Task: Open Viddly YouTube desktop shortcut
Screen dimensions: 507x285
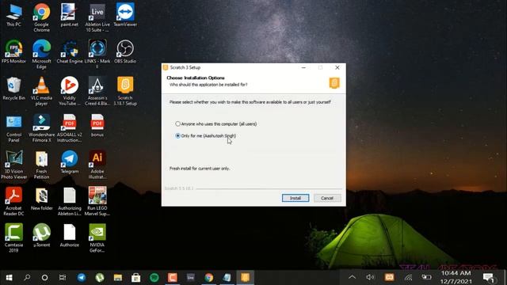Action: point(70,91)
